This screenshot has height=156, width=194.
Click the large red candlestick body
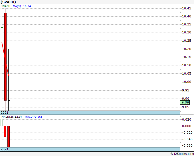click(5, 57)
